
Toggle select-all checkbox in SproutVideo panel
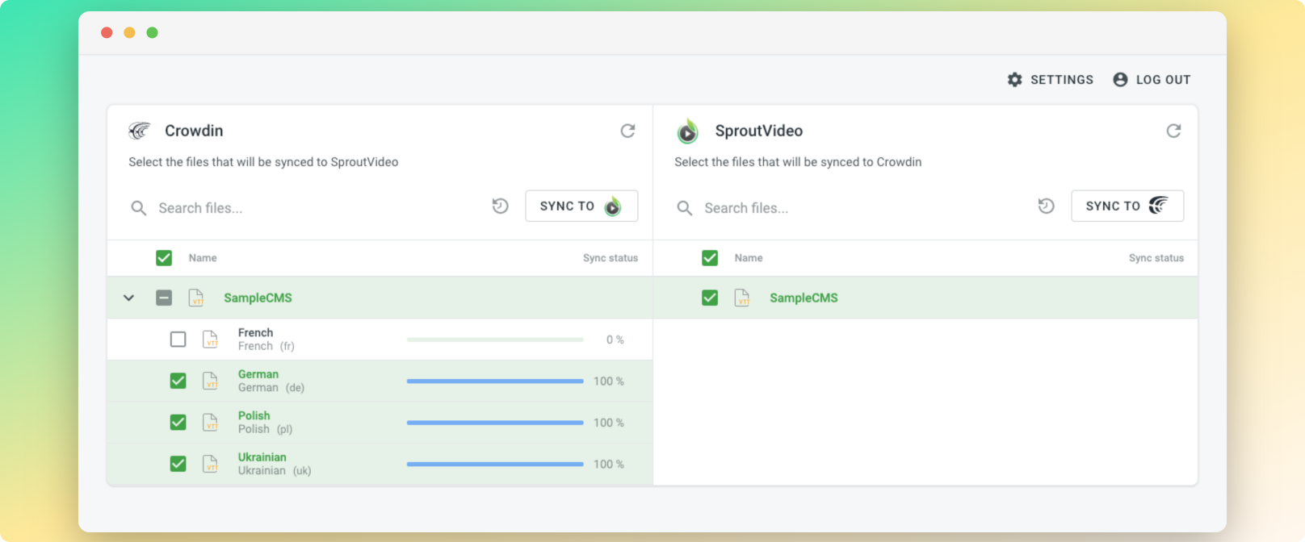pyautogui.click(x=710, y=258)
